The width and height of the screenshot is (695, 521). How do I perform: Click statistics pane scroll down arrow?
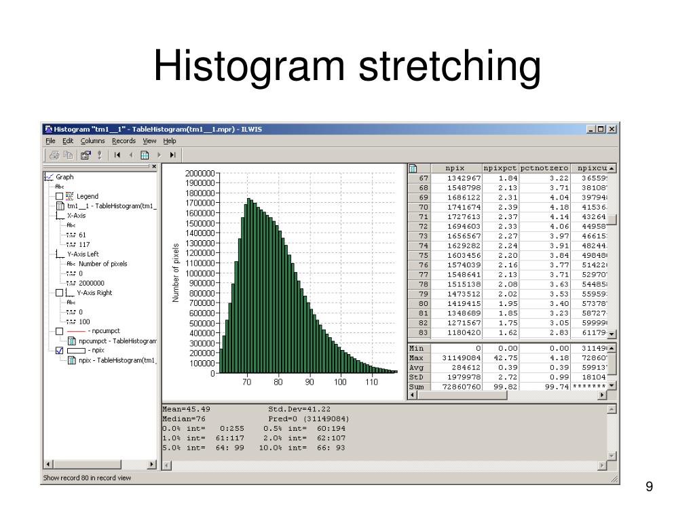pyautogui.click(x=612, y=455)
